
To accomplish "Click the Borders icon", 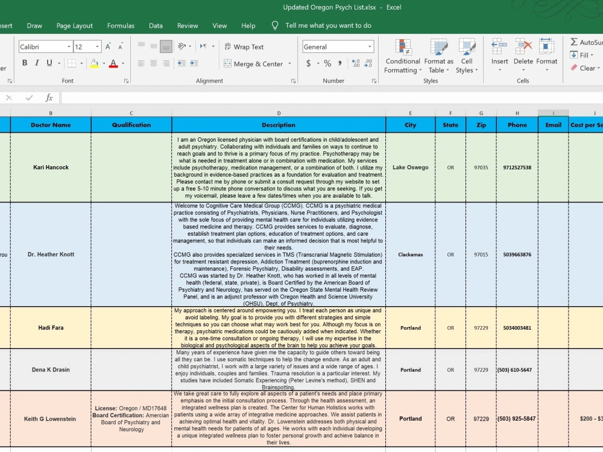I will coord(72,63).
